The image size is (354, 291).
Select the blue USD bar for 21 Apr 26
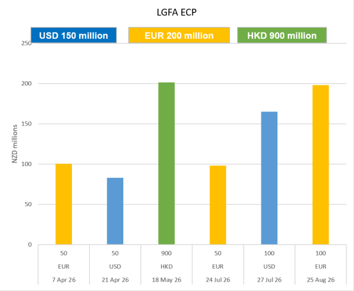[x=115, y=211]
